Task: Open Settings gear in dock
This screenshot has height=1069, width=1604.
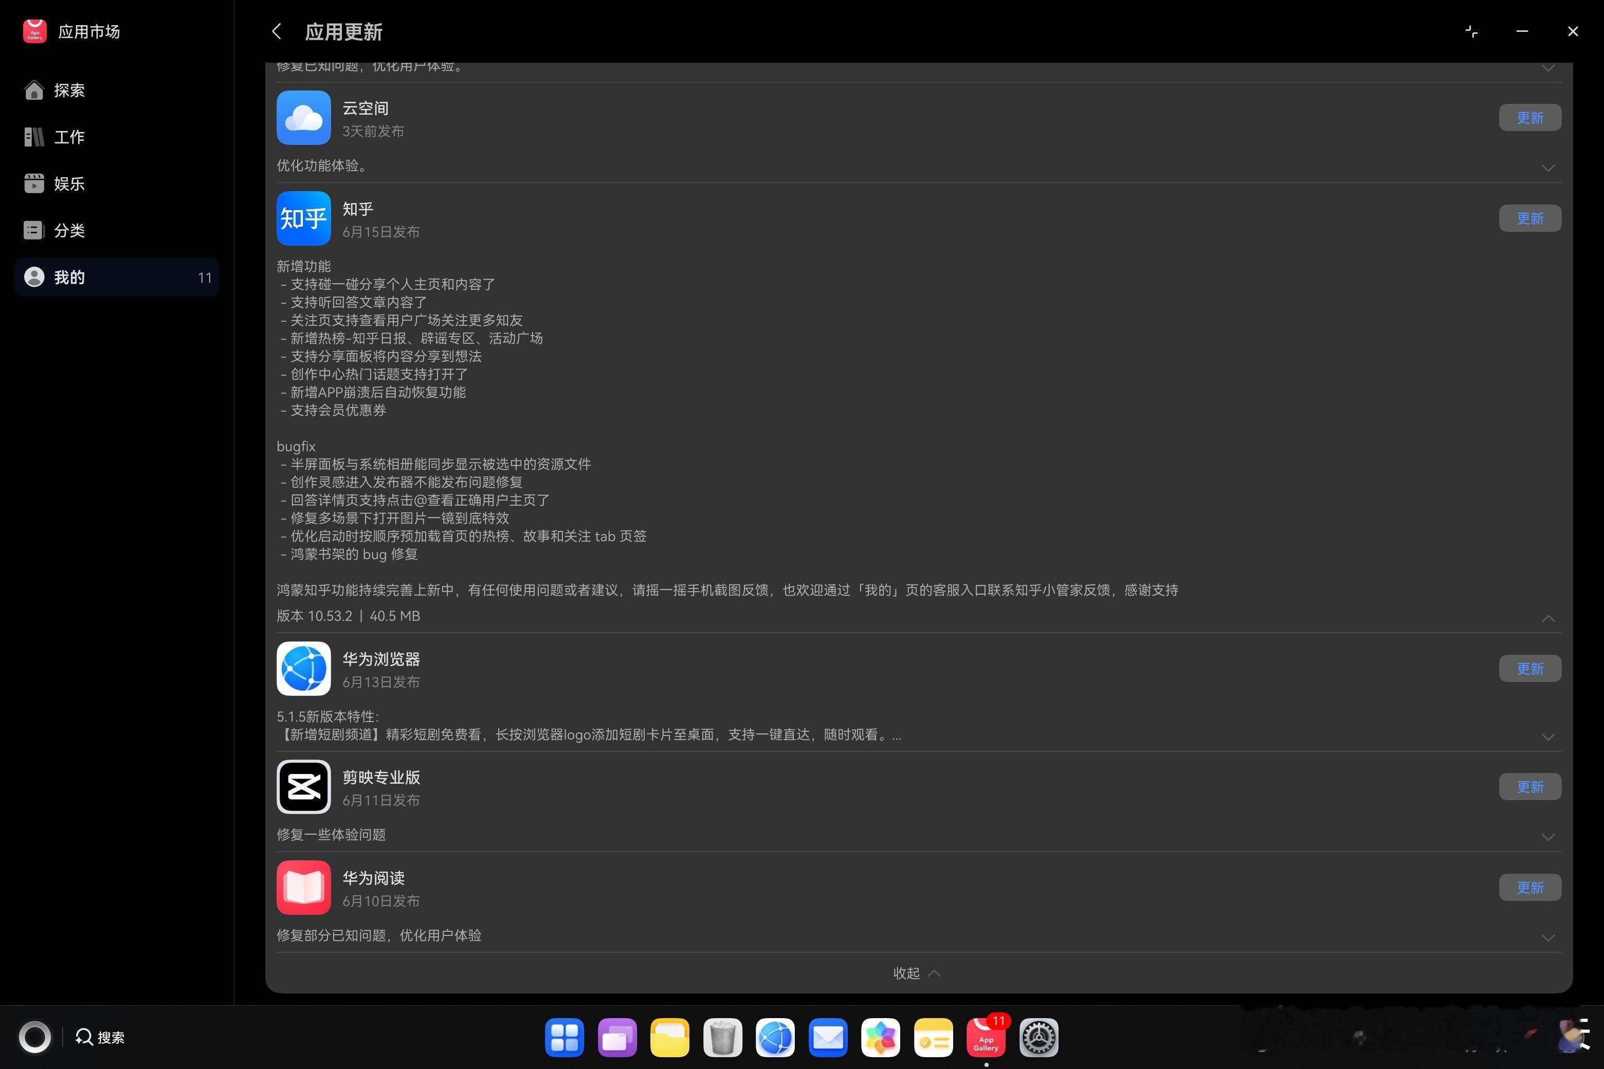Action: tap(1038, 1037)
